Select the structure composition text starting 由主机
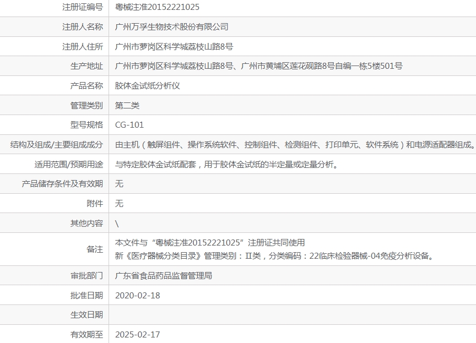 pos(295,144)
